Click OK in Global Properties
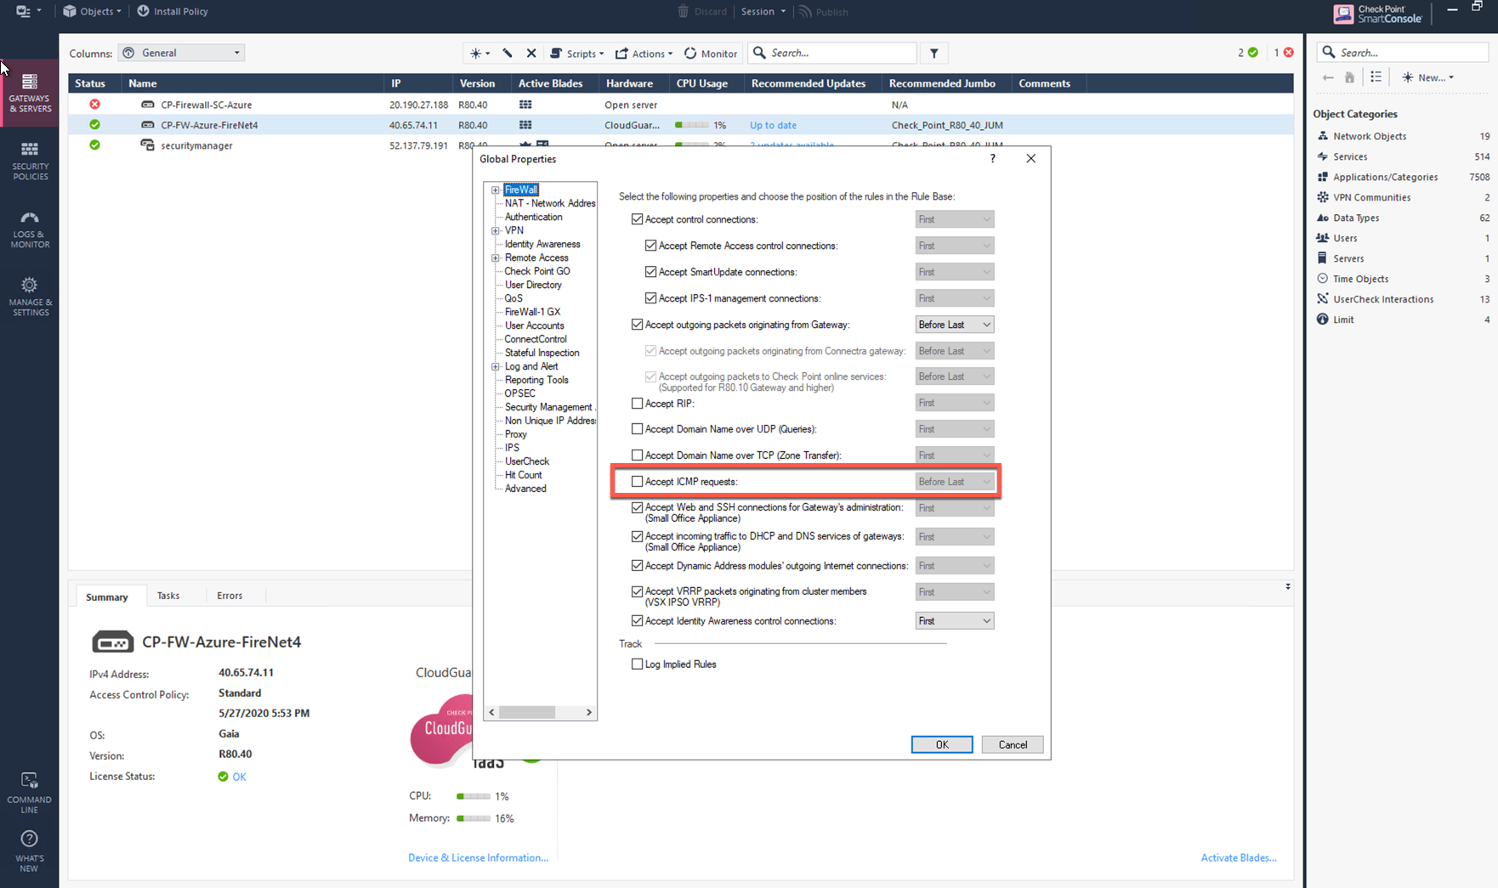The height and width of the screenshot is (888, 1498). pyautogui.click(x=941, y=745)
